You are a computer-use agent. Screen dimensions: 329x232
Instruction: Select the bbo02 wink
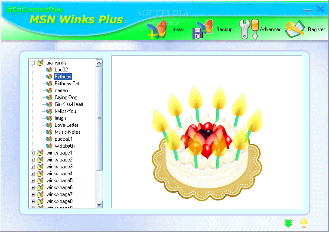(61, 70)
